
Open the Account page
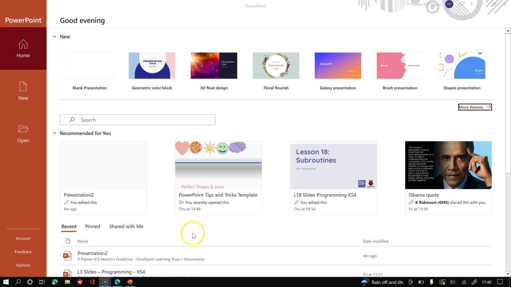[x=23, y=238]
